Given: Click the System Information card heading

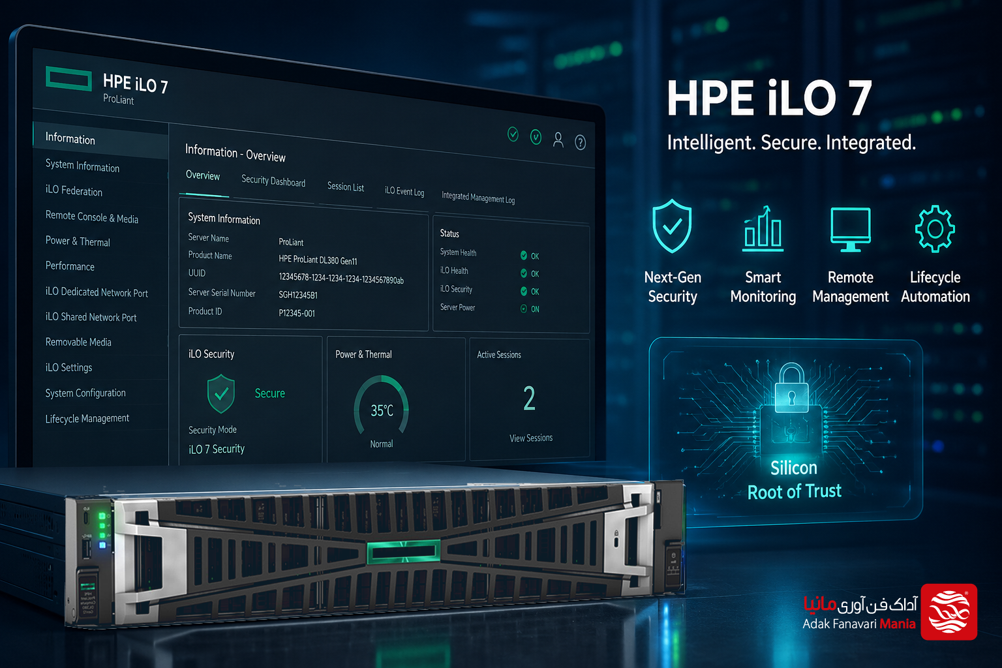Looking at the screenshot, I should (224, 219).
